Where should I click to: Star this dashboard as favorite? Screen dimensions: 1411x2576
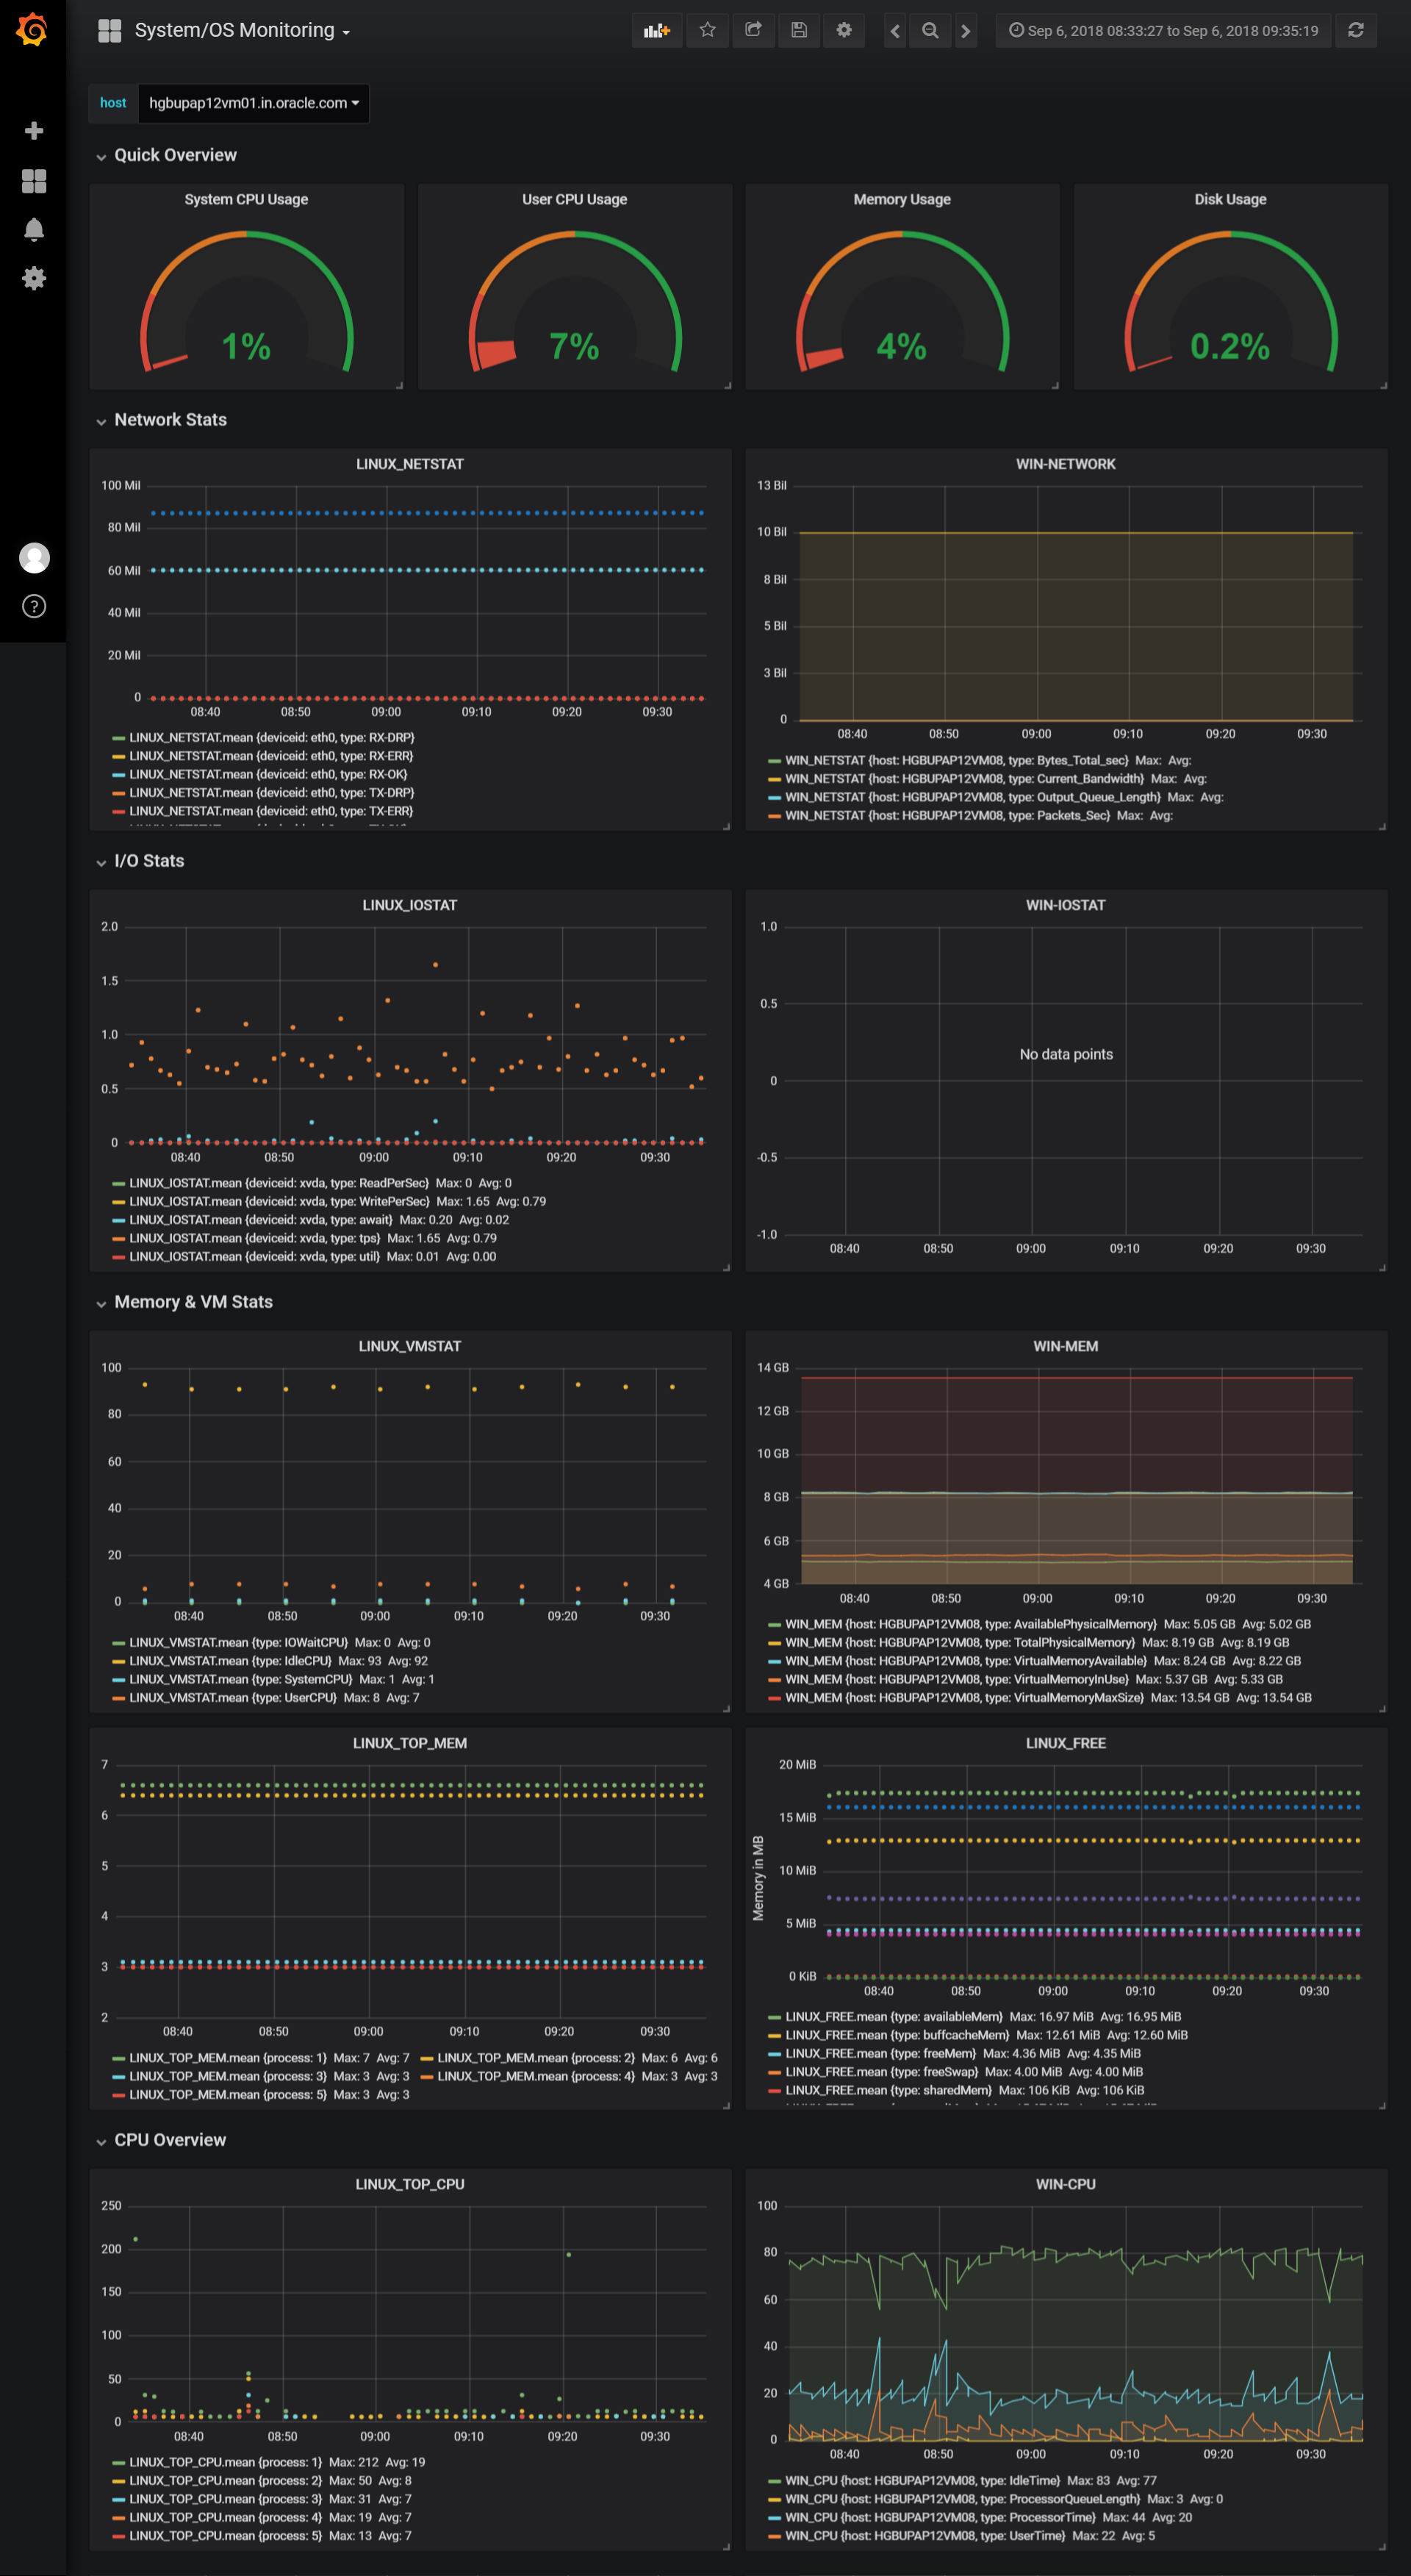tap(708, 30)
